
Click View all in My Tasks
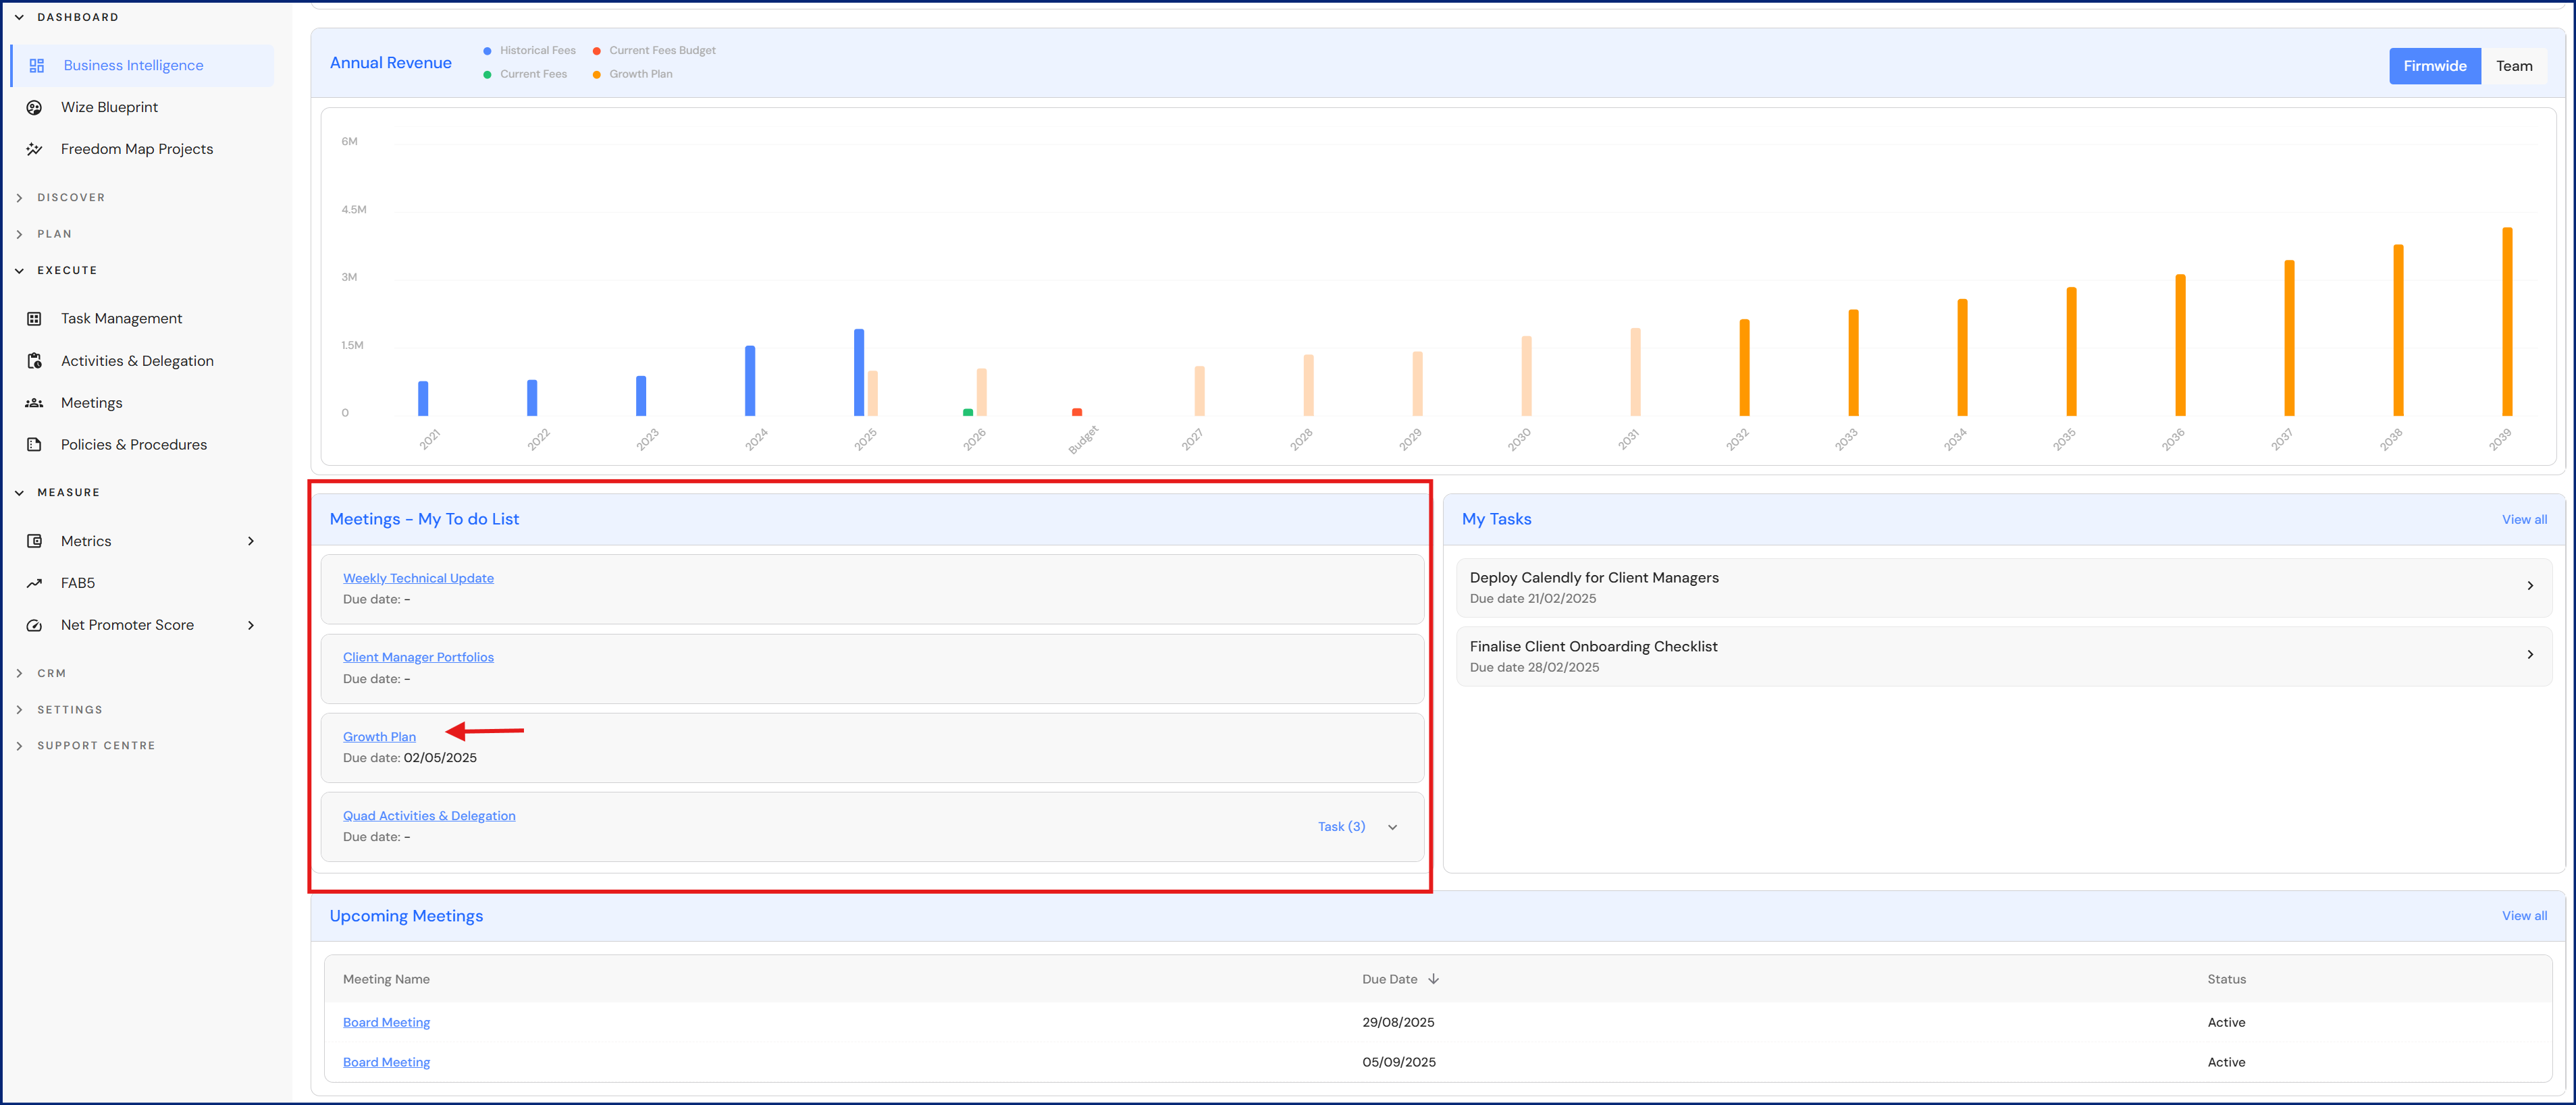2523,520
